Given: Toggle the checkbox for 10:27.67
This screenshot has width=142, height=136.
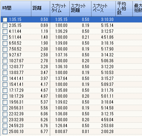Looking at the screenshot, I should [x=5, y=61].
